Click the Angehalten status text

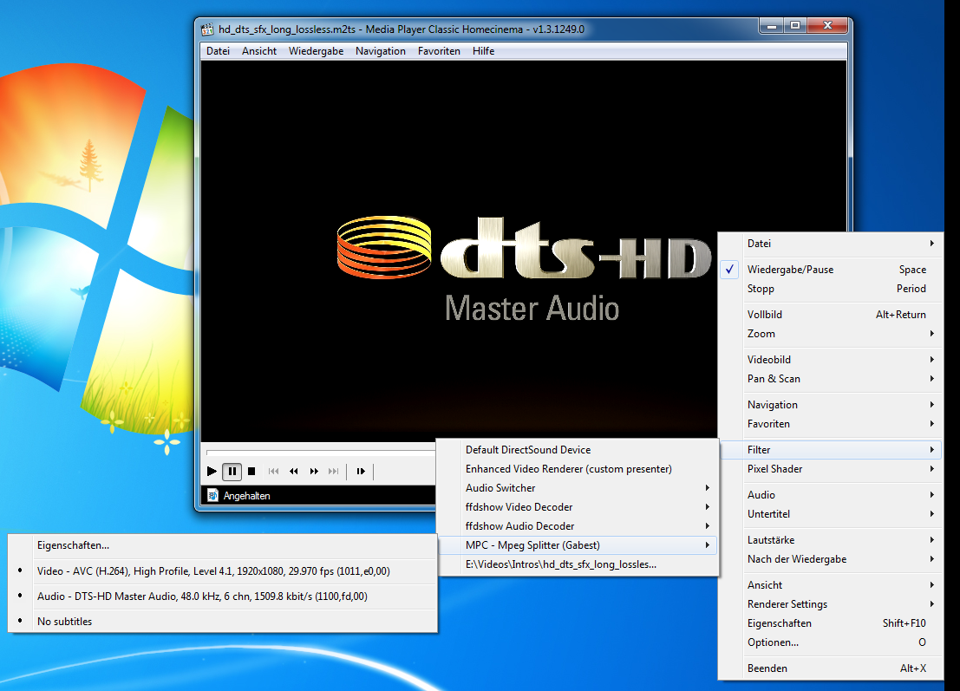247,496
